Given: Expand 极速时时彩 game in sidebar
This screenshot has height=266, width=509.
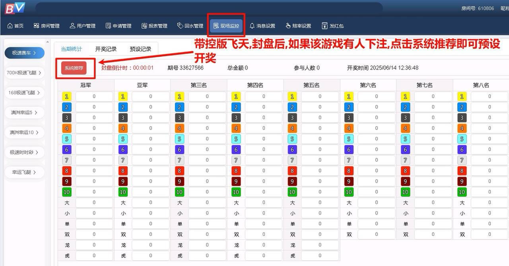Looking at the screenshot, I should point(24,152).
